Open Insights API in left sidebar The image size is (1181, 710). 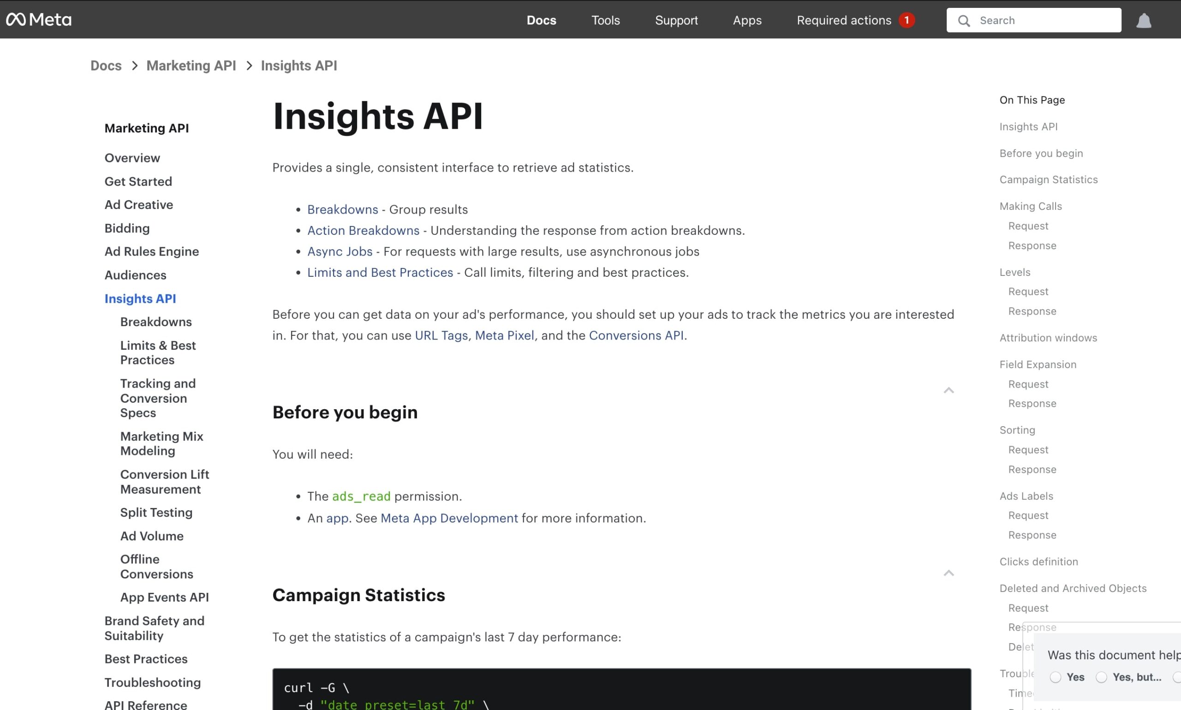coord(140,298)
